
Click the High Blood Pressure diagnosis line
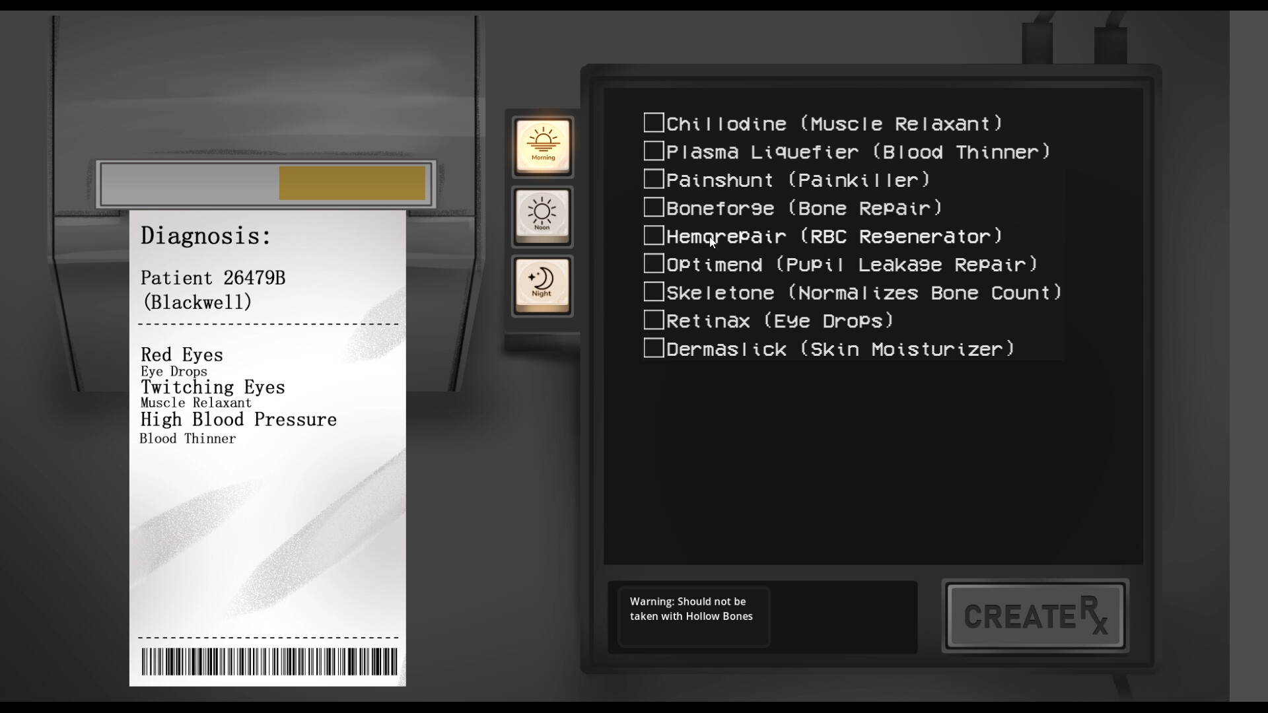pos(238,419)
